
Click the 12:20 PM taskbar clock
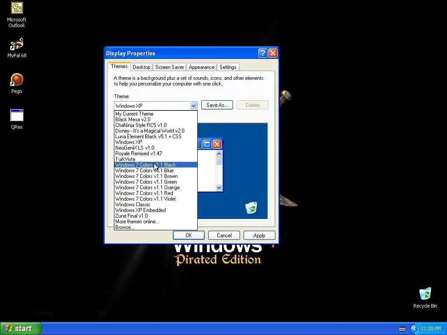coord(431,328)
